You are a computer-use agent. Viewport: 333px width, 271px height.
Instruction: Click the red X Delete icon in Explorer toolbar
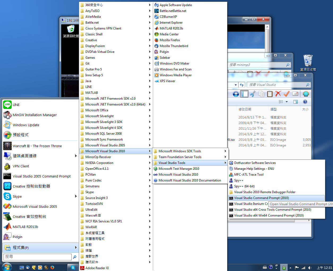(278, 94)
